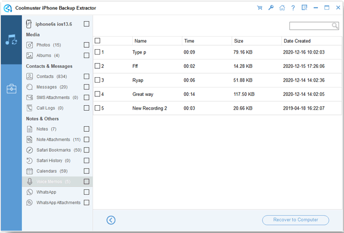Select the music sync sidebar icon
The width and height of the screenshot is (344, 233).
point(11,40)
